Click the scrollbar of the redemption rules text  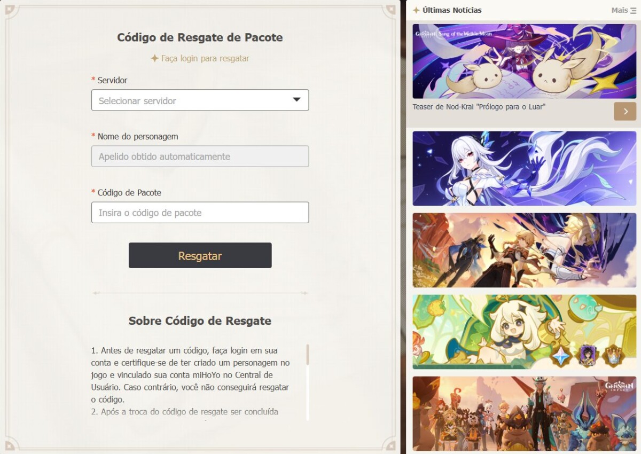tap(308, 382)
